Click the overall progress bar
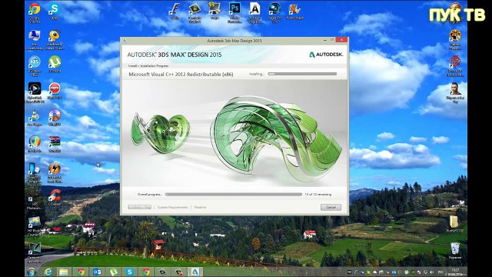The height and width of the screenshot is (277, 492). coord(234,195)
